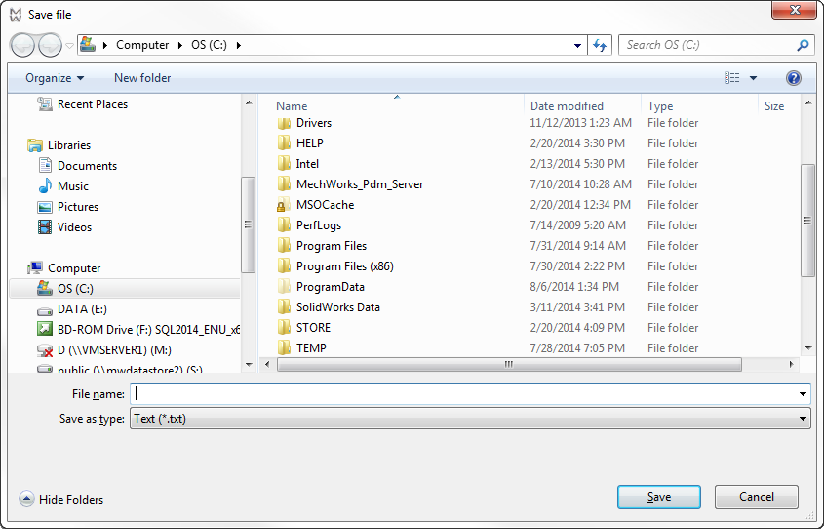The width and height of the screenshot is (824, 529).
Task: Click the Back navigation arrow
Action: (x=22, y=45)
